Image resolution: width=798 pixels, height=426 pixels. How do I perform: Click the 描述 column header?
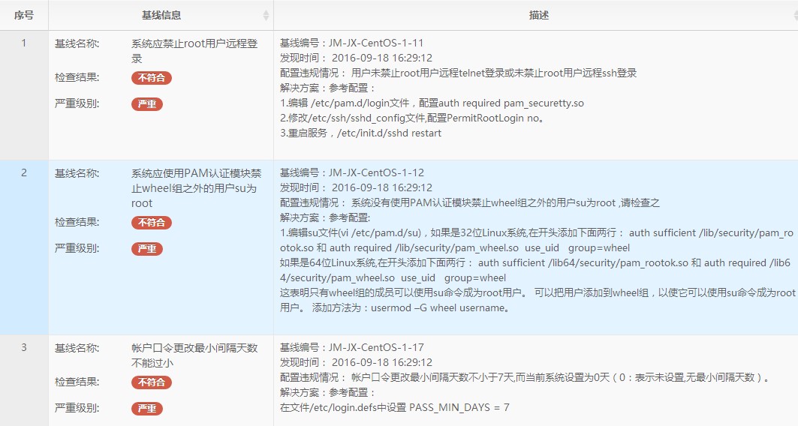pyautogui.click(x=538, y=15)
